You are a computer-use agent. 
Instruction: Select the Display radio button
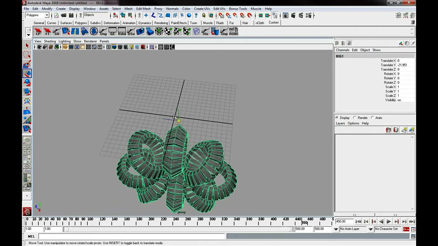tap(337, 118)
